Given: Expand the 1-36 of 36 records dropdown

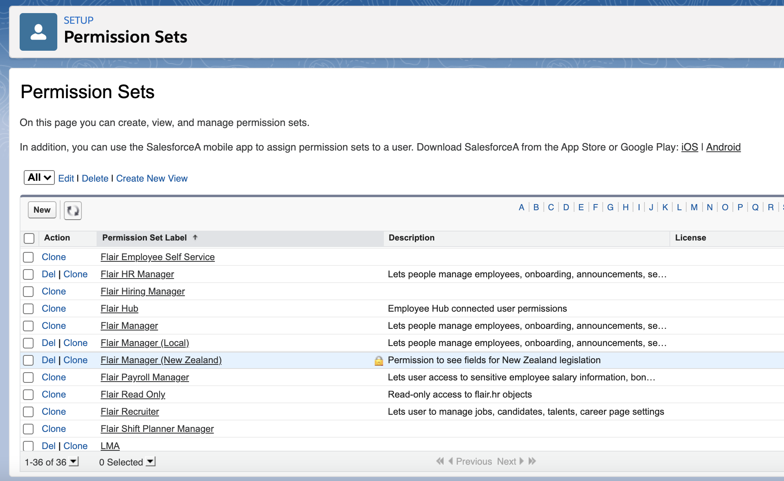Looking at the screenshot, I should click(x=74, y=462).
